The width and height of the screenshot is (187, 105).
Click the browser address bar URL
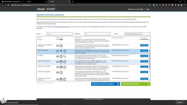pyautogui.click(x=39, y=5)
